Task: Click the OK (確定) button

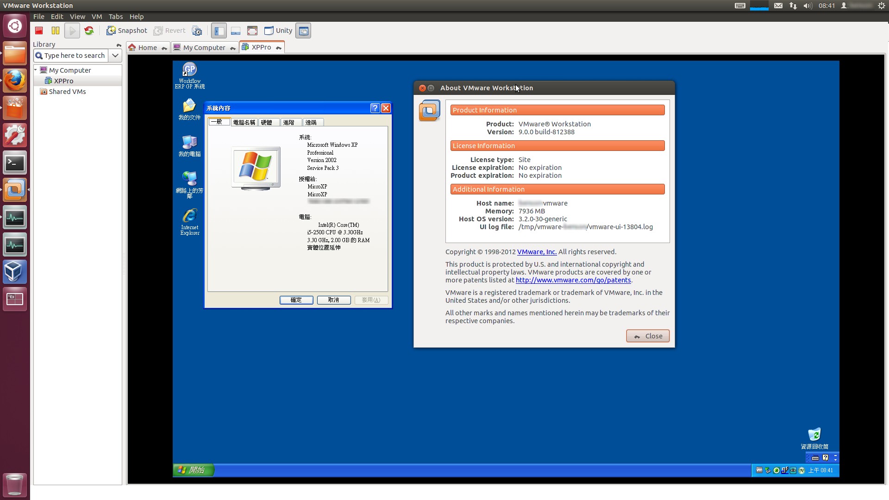Action: (x=296, y=300)
